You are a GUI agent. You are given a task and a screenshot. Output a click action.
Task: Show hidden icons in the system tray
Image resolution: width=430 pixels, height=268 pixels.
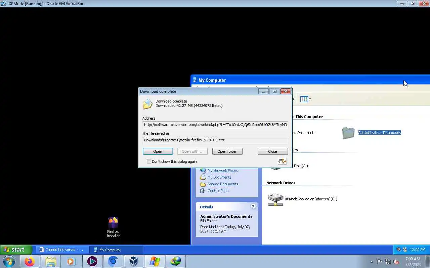(x=372, y=262)
